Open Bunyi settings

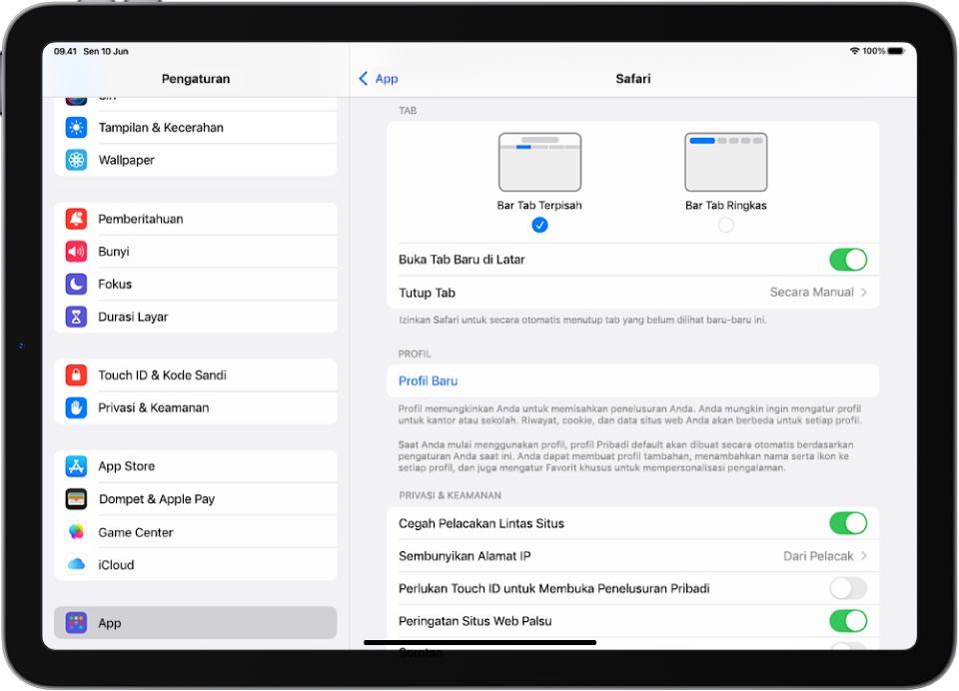[196, 252]
